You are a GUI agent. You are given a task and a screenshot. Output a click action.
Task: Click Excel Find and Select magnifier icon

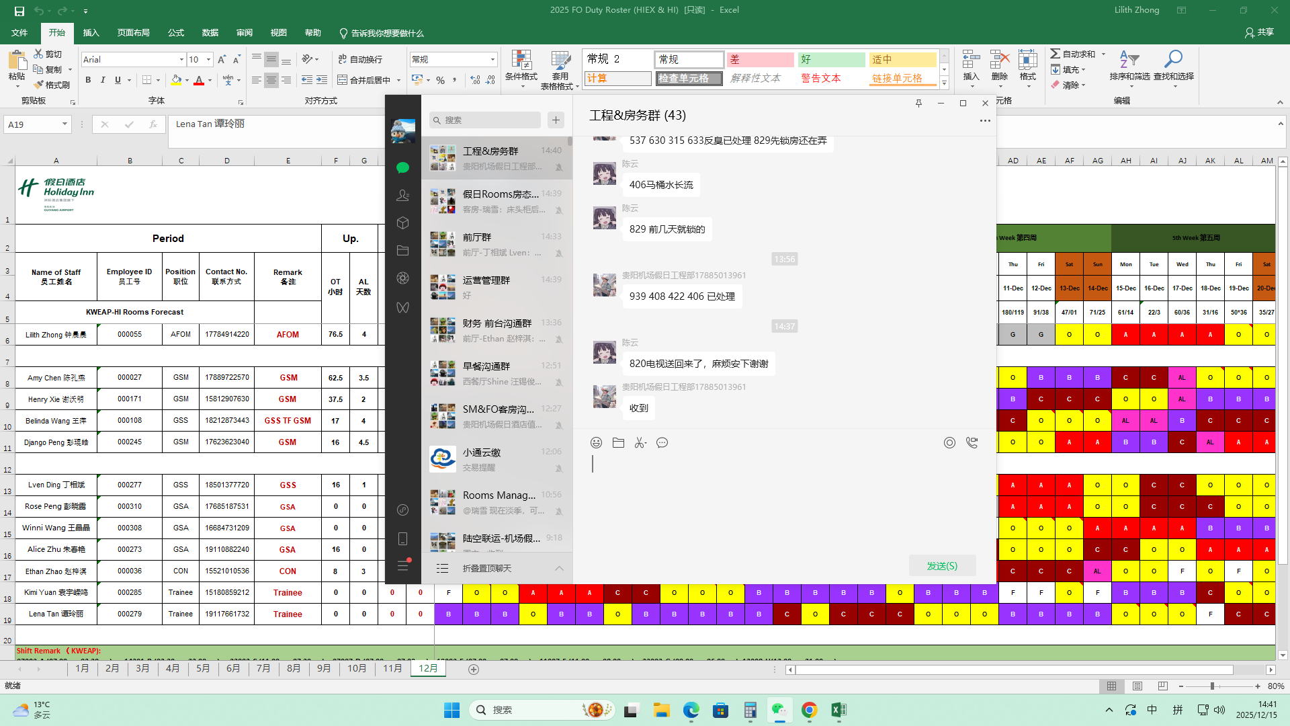[1173, 60]
